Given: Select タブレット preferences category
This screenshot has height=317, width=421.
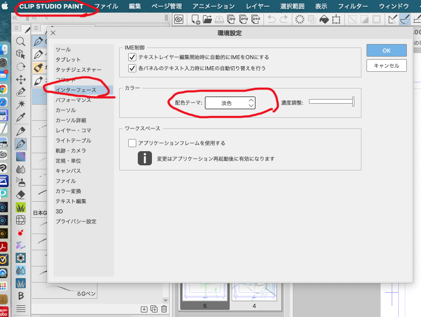Looking at the screenshot, I should click(68, 60).
